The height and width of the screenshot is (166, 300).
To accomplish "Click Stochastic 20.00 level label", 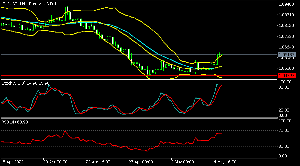I will coord(284,110).
